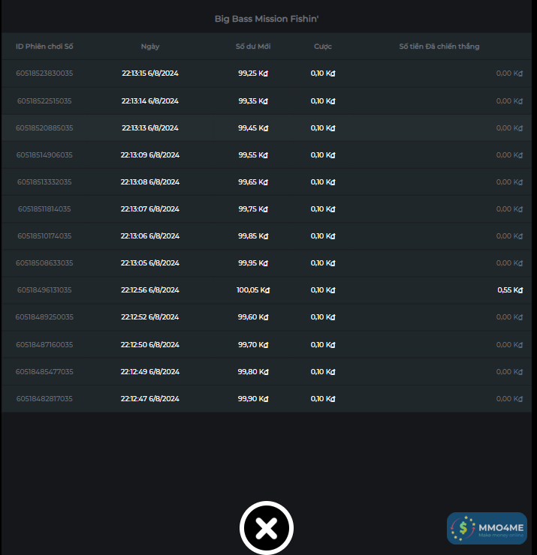Select session ID 60518482817035
Image resolution: width=537 pixels, height=555 pixels.
[44, 398]
